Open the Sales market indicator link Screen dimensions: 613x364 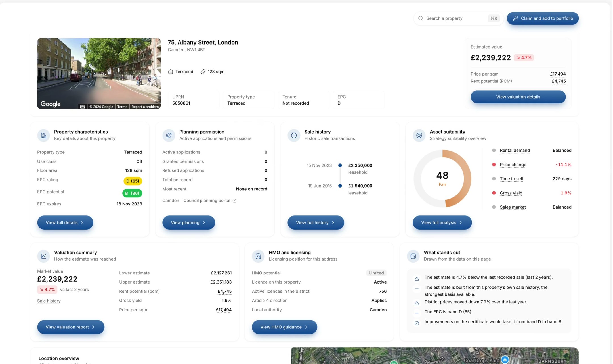point(513,207)
